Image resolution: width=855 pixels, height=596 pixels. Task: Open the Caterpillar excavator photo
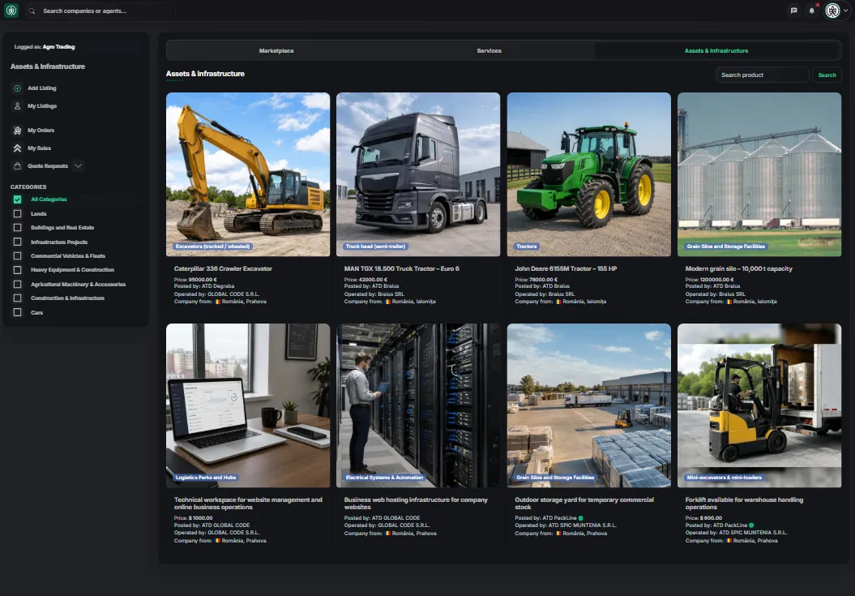pos(248,174)
